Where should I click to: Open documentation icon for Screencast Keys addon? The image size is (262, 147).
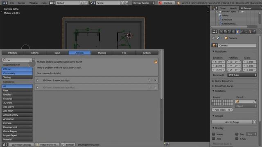pos(150,80)
